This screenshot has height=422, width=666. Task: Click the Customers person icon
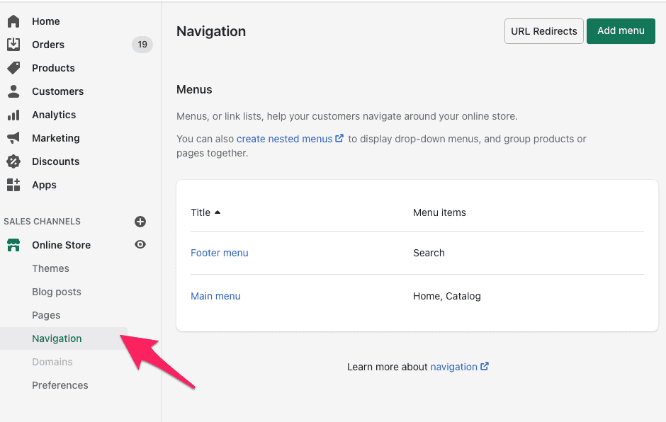pos(13,91)
